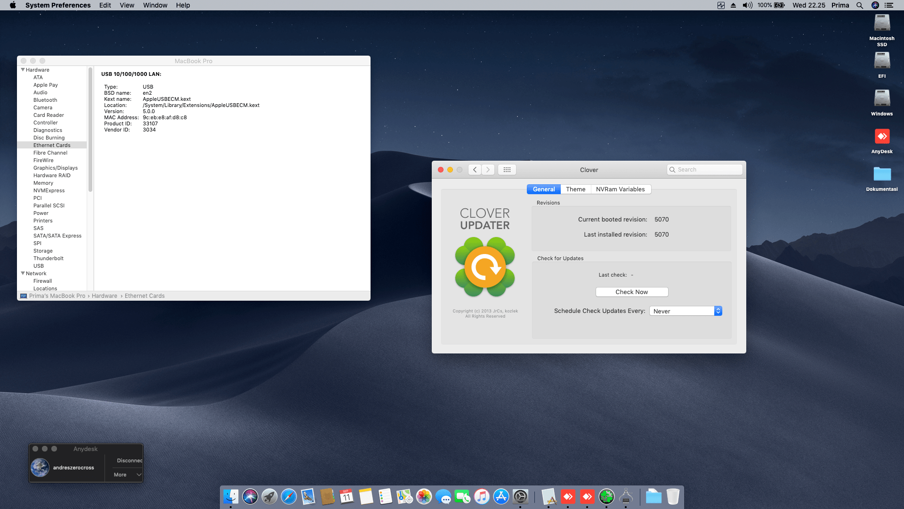Click the Show All grid icon in Clover
This screenshot has width=904, height=509.
(507, 170)
